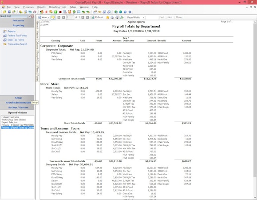Viewport: 257px width, 200px height.
Task: Select Preview - Payroll Totals by Department in Opened Windows
Action: 18,128
